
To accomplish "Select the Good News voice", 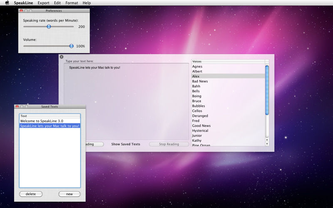I will (228, 126).
